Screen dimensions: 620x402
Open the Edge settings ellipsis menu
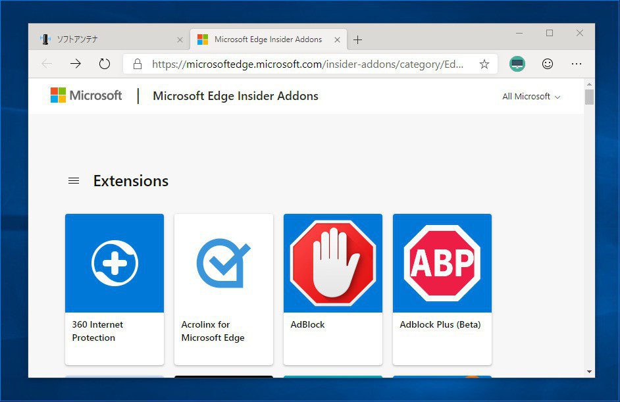click(577, 64)
